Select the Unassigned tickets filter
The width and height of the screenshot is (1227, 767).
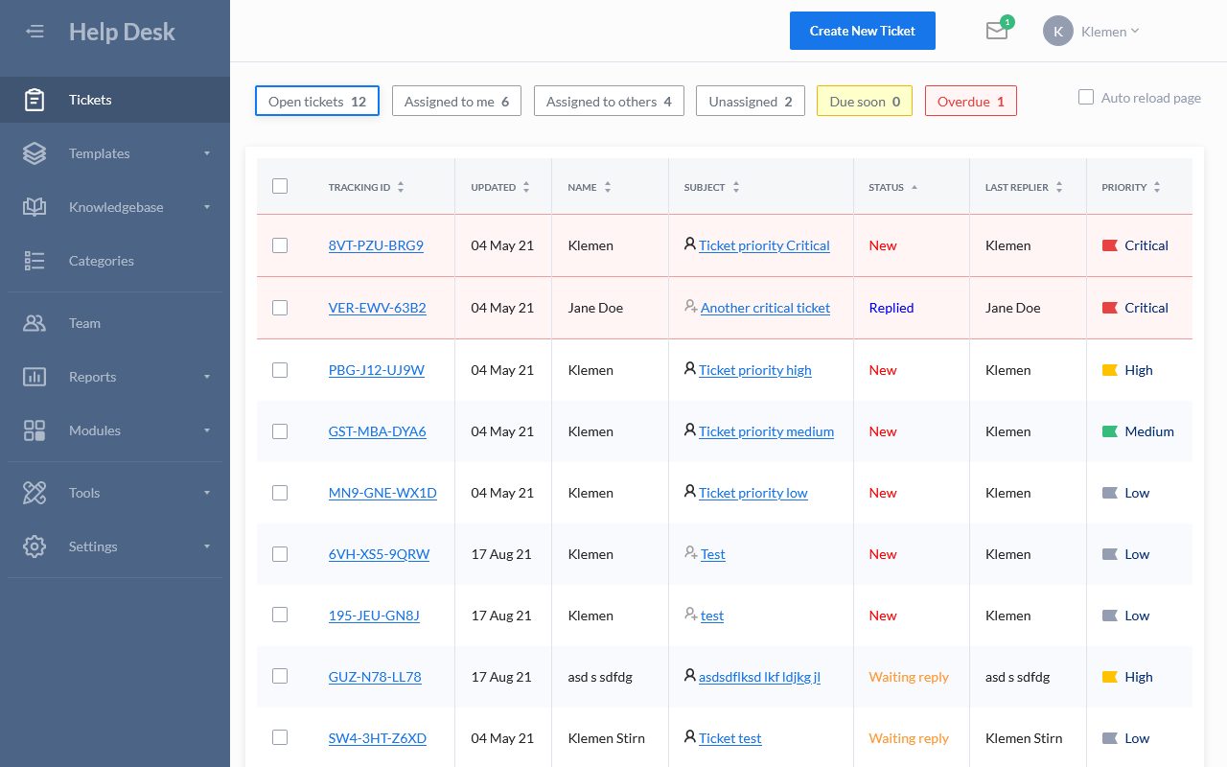[x=750, y=102]
